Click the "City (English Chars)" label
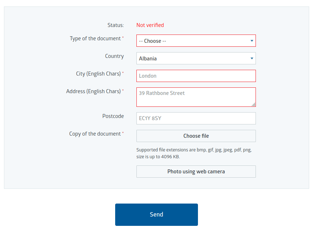The height and width of the screenshot is (237, 316). click(98, 74)
